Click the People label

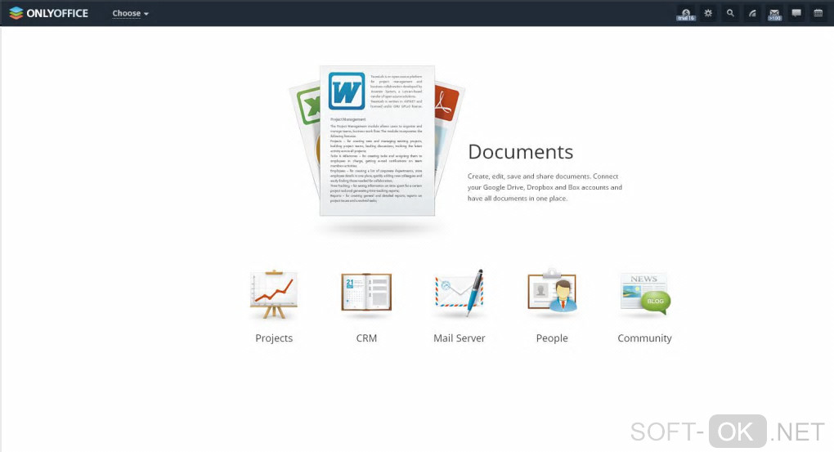pyautogui.click(x=552, y=338)
